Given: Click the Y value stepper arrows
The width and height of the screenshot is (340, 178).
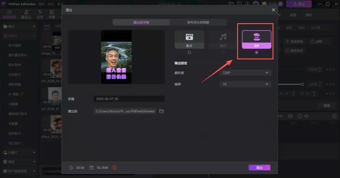Looking at the screenshot, I should coord(314,94).
